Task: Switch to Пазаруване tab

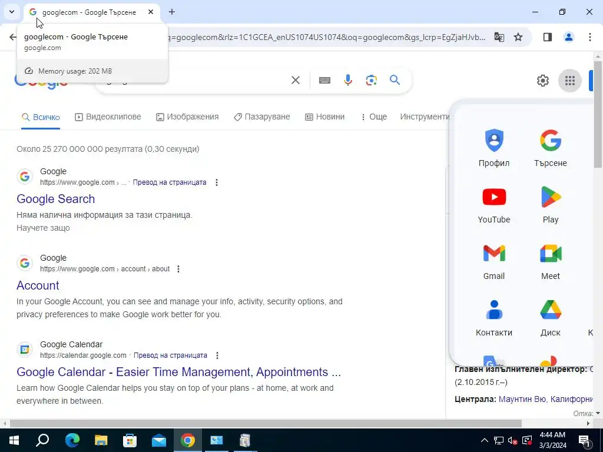Action: pos(262,117)
